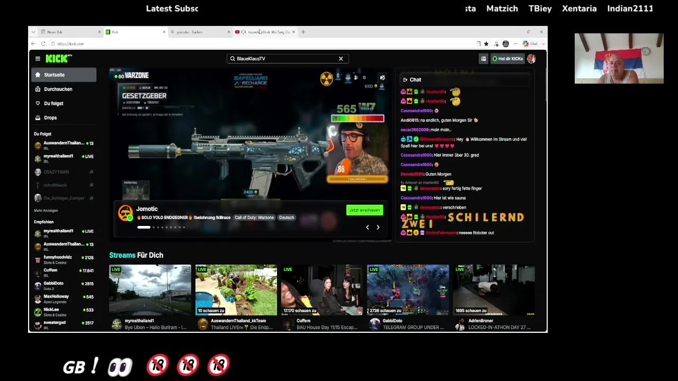The image size is (678, 381).
Task: Toggle the panel layout icon beside Hol dir KICKs
Action: pyautogui.click(x=483, y=59)
